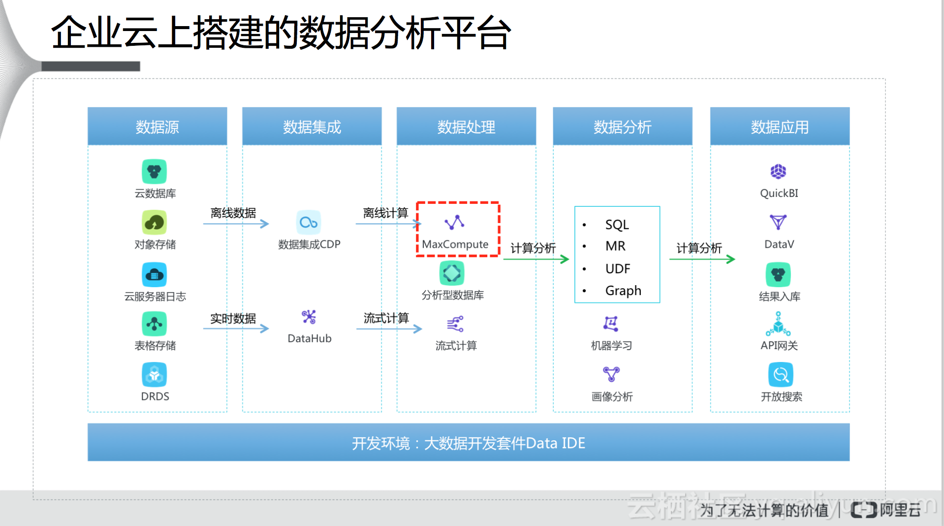This screenshot has height=526, width=944.
Task: Click the 数据源 column header
Action: 157,127
